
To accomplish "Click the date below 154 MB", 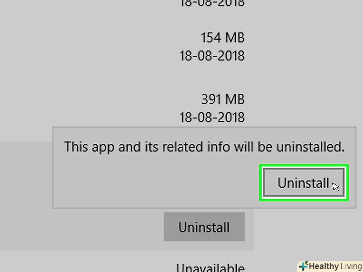I will pos(212,56).
